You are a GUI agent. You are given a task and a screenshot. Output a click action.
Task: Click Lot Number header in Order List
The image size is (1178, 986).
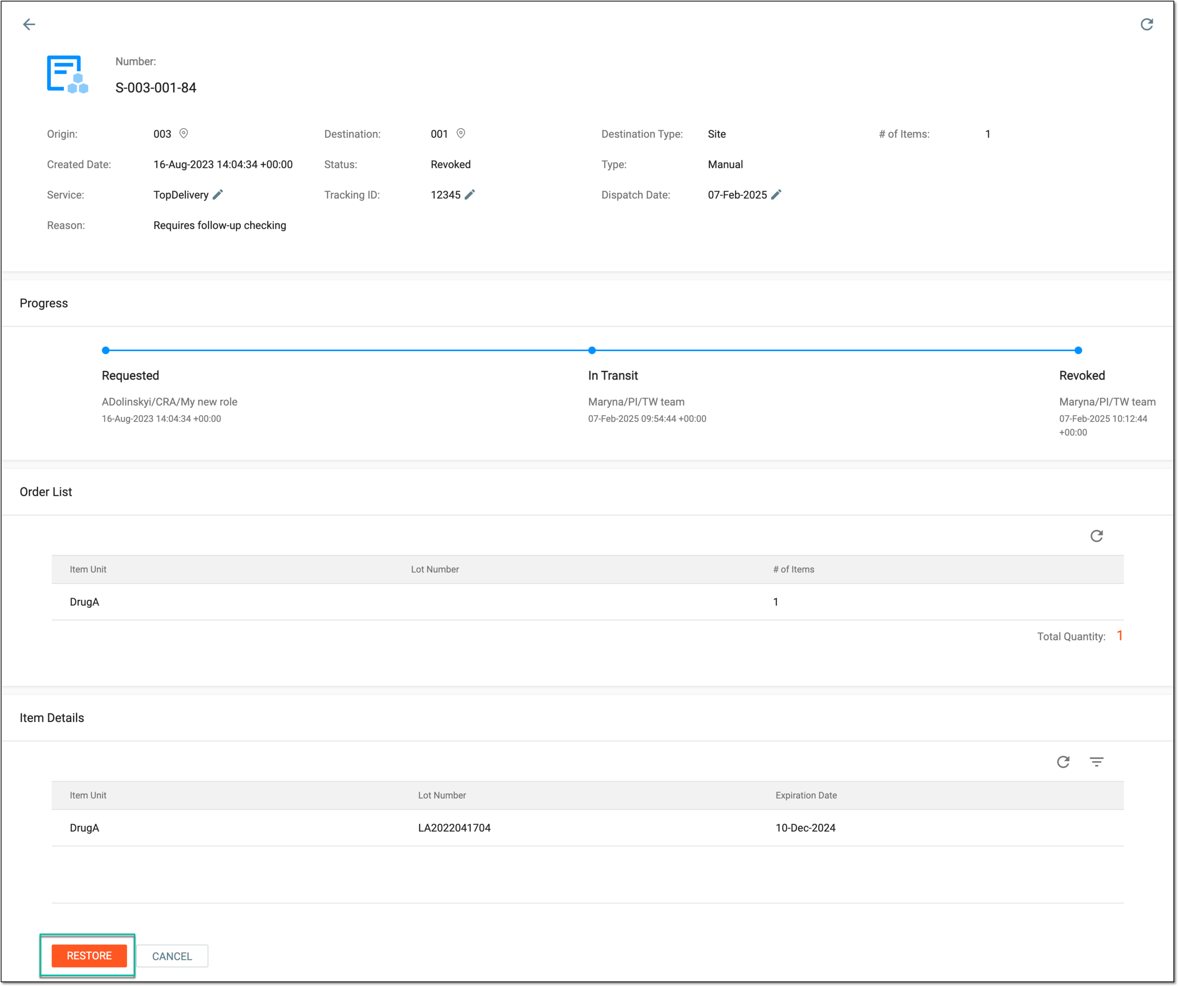click(x=435, y=569)
